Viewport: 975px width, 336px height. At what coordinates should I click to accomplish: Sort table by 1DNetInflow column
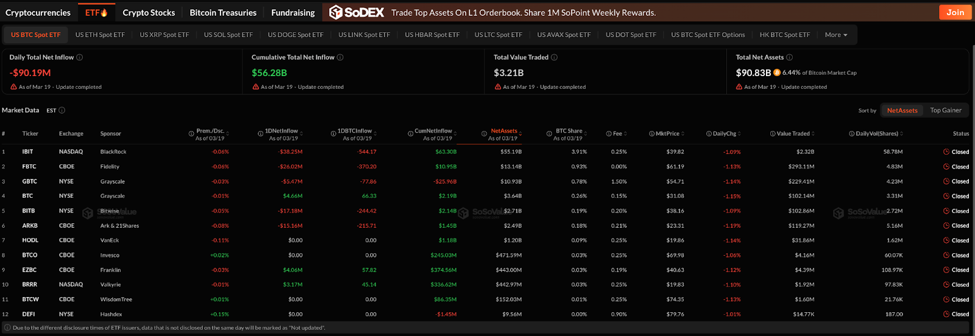(281, 131)
